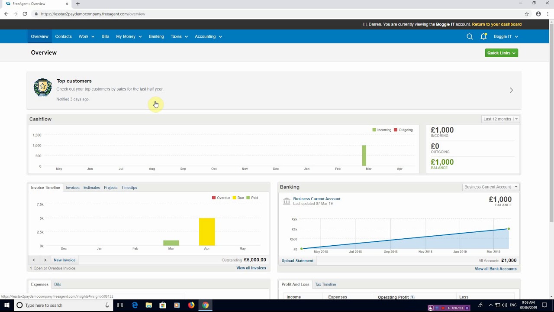This screenshot has width=554, height=312.
Task: Open Windows Start menu
Action: click(x=7, y=305)
